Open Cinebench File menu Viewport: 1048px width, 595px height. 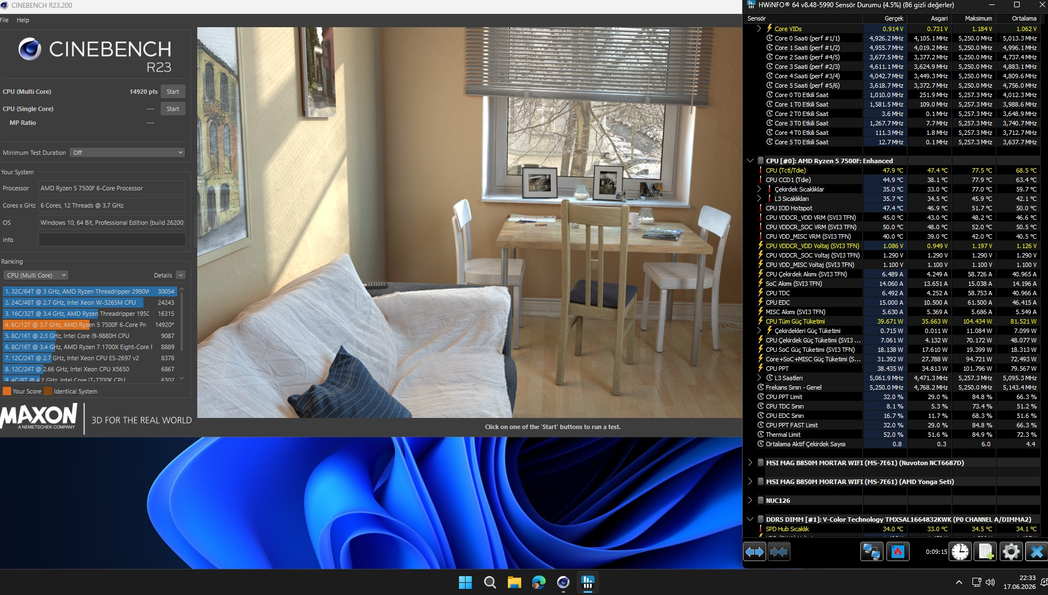point(4,20)
